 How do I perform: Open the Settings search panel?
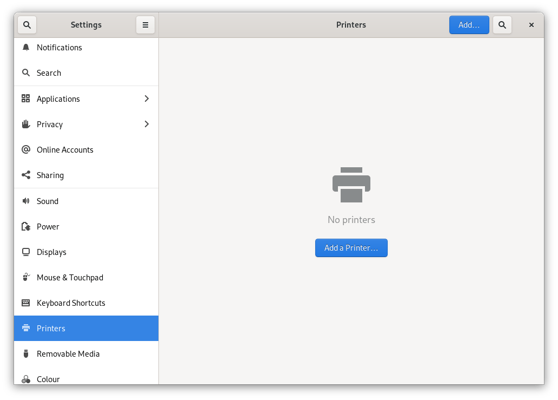[x=27, y=25]
